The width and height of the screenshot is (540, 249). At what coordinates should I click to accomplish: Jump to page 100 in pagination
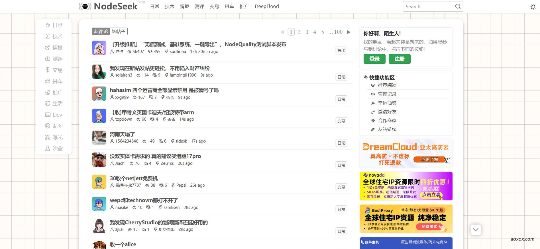tap(338, 32)
